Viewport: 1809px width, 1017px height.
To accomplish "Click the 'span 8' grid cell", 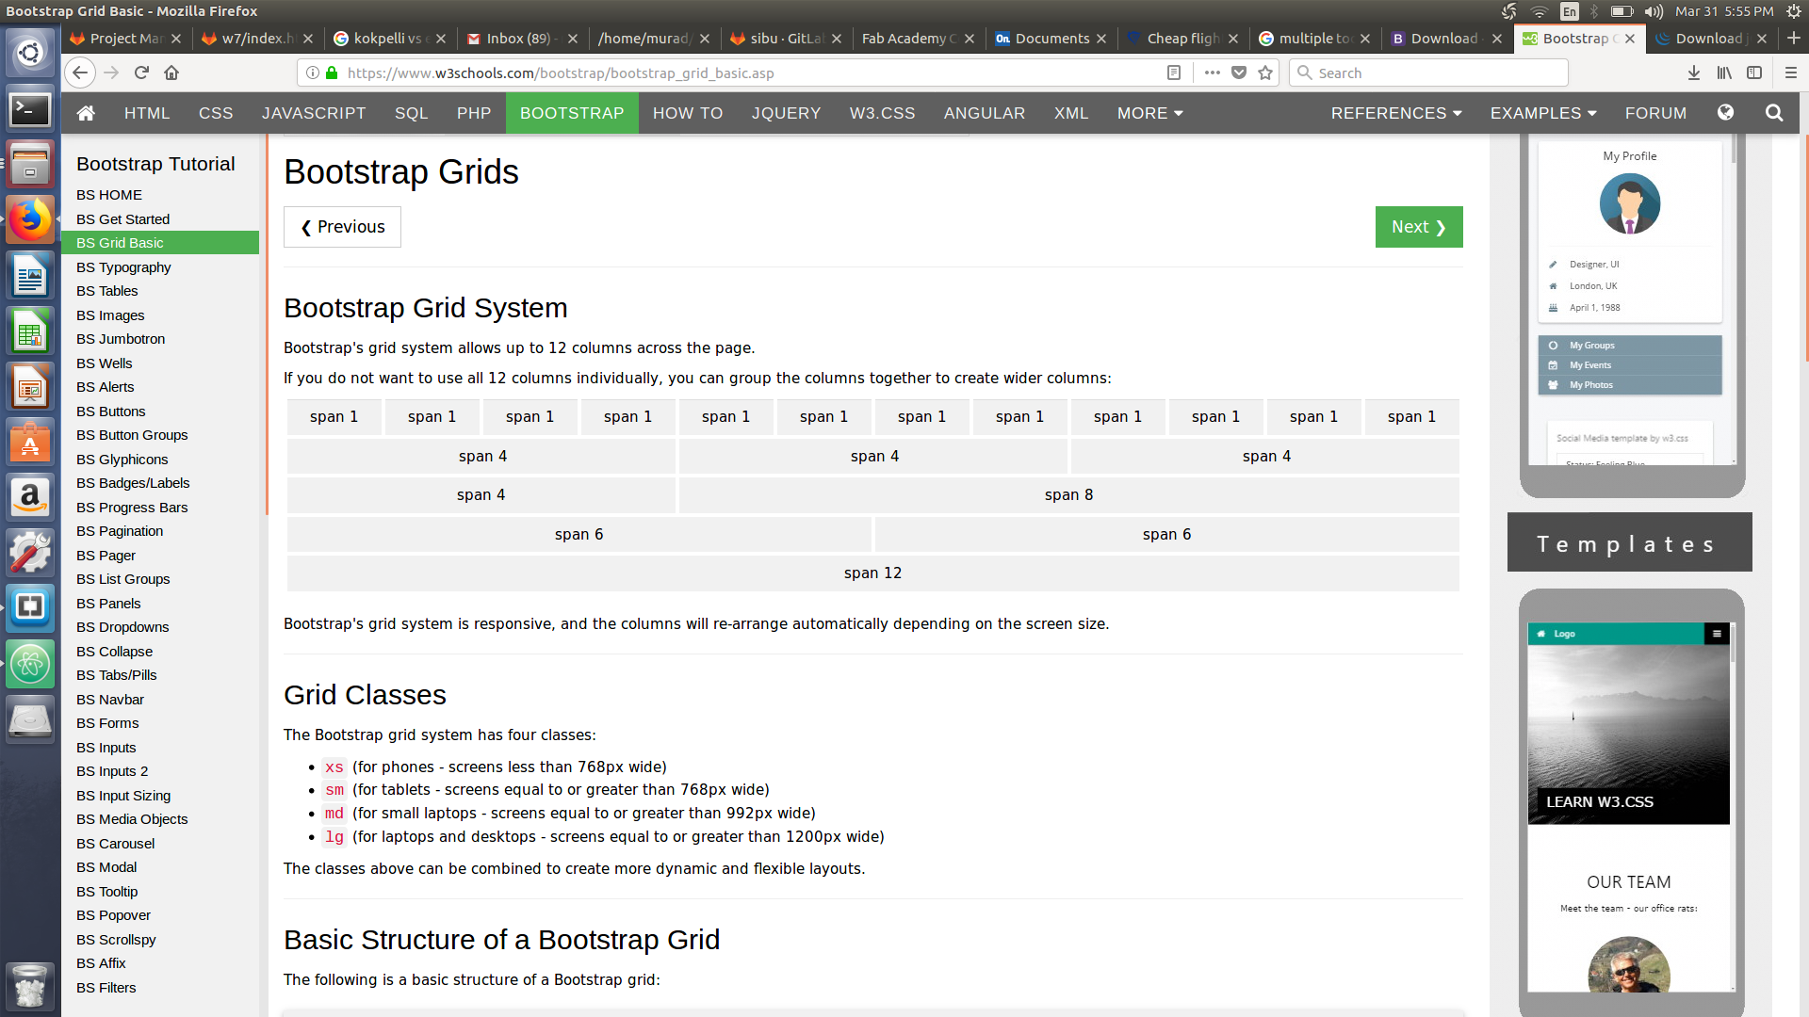I will click(1068, 495).
